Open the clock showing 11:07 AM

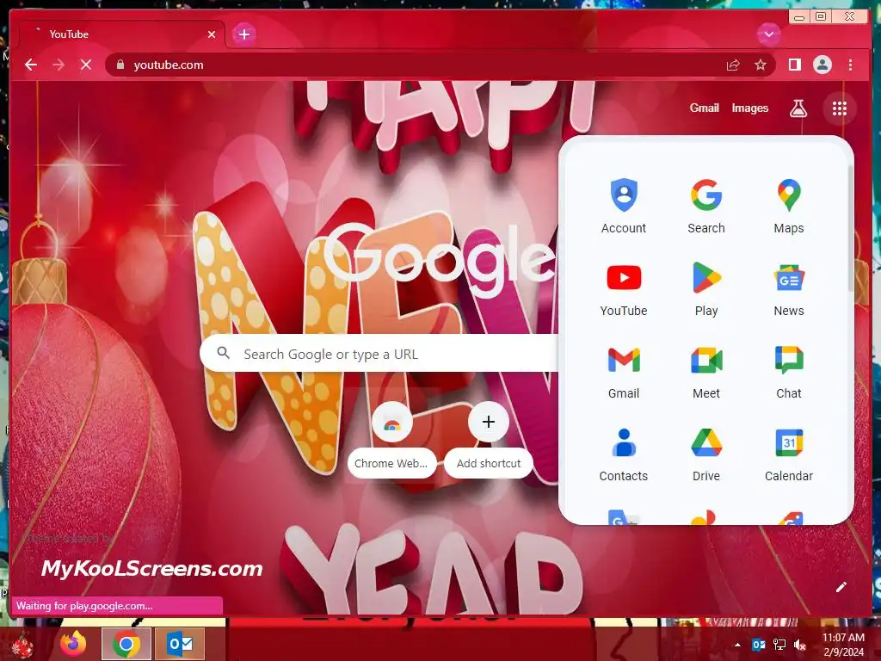[x=843, y=645]
